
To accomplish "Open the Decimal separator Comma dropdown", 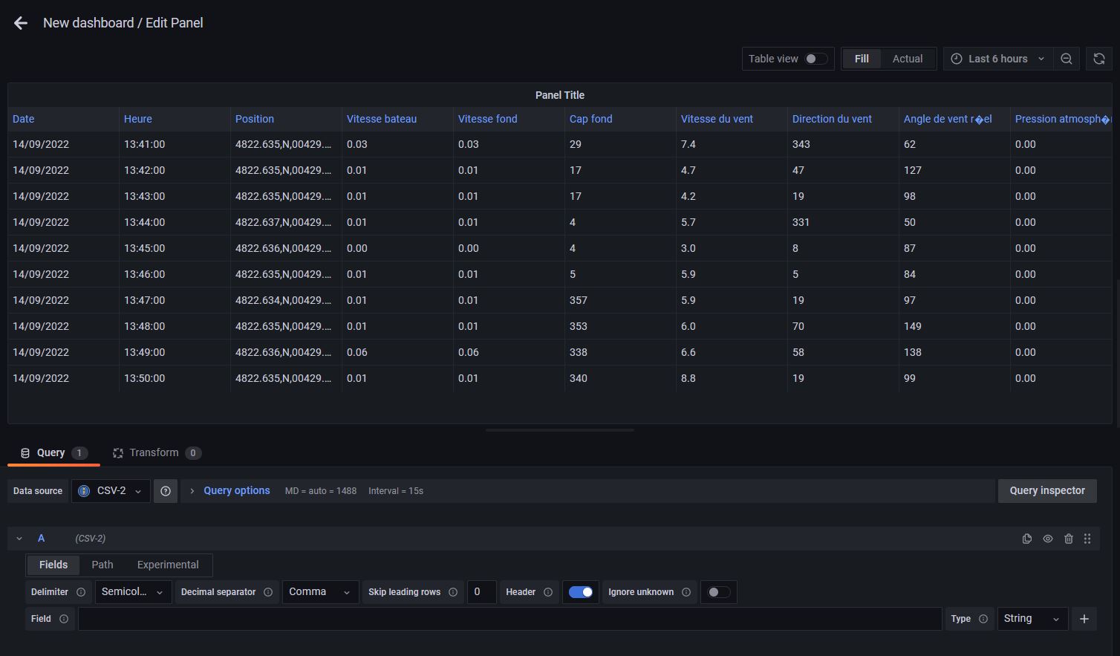I will (x=319, y=592).
